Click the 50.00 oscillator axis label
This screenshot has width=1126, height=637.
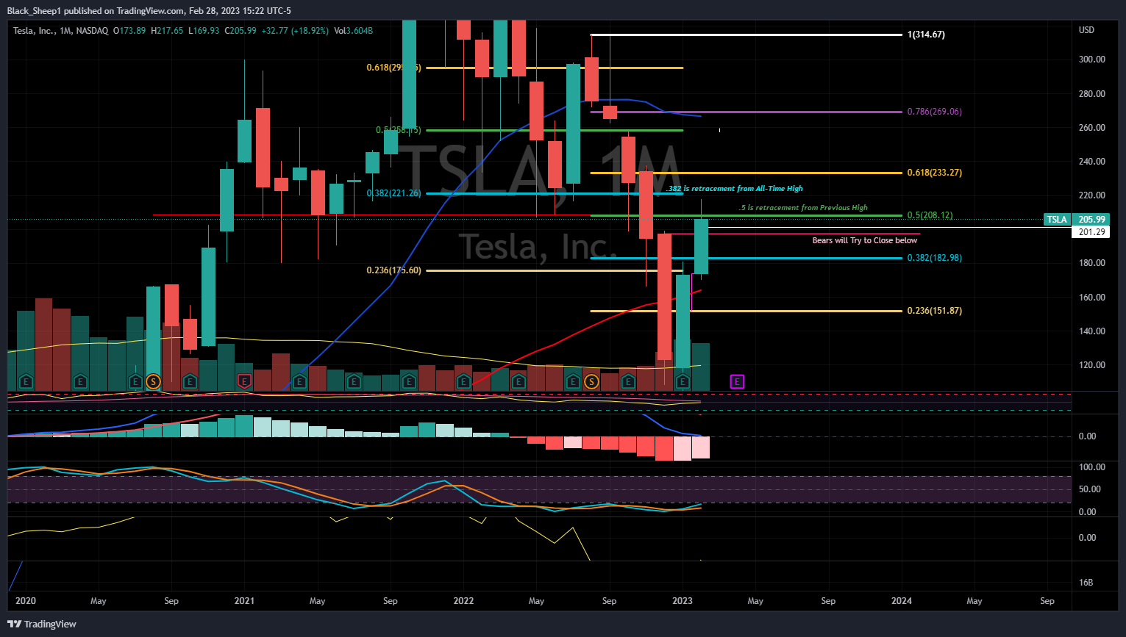coord(1089,489)
